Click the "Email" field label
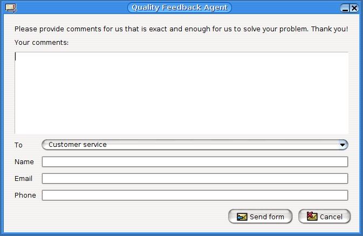Viewport: 363px width, 236px height. point(24,179)
